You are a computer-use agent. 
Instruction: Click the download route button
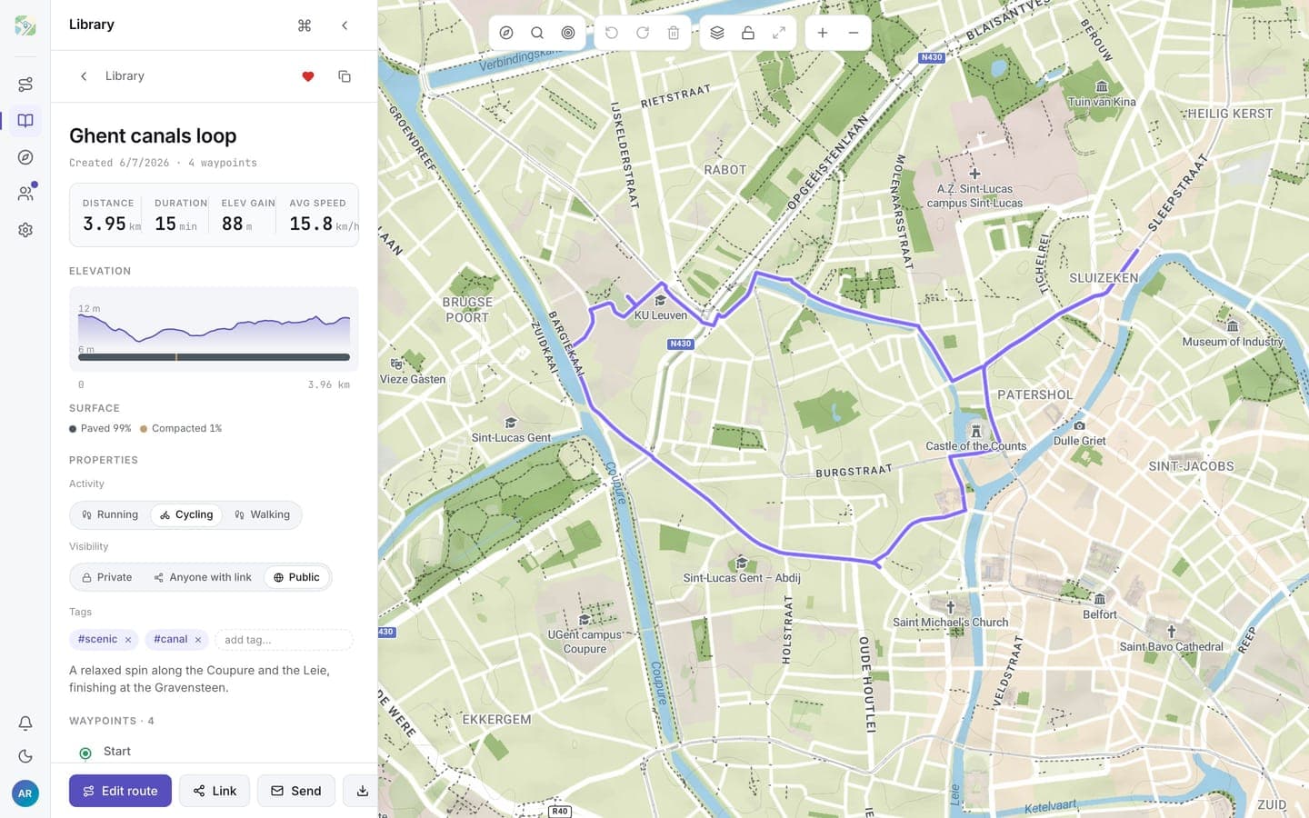coord(362,791)
